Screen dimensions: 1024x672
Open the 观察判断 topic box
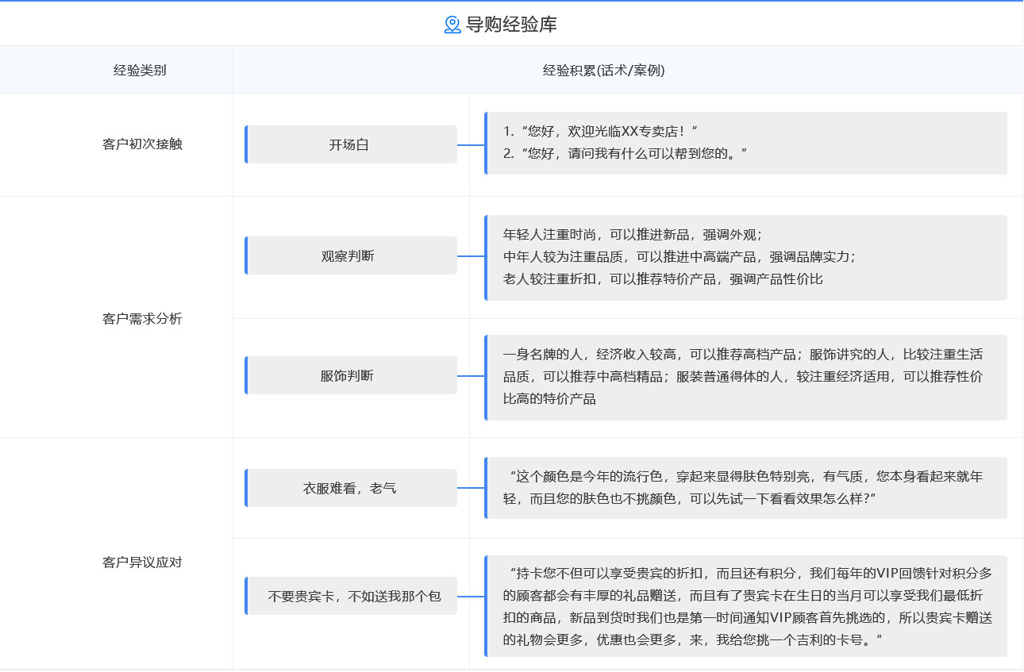tap(350, 255)
